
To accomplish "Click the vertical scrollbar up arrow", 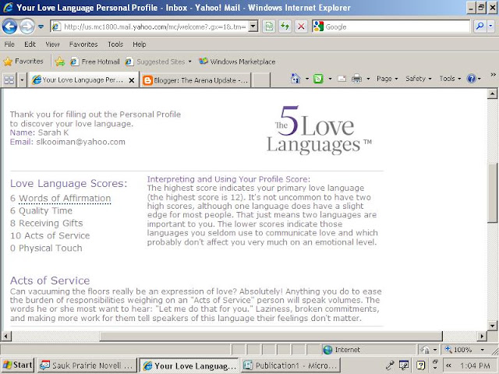I will coord(492,93).
